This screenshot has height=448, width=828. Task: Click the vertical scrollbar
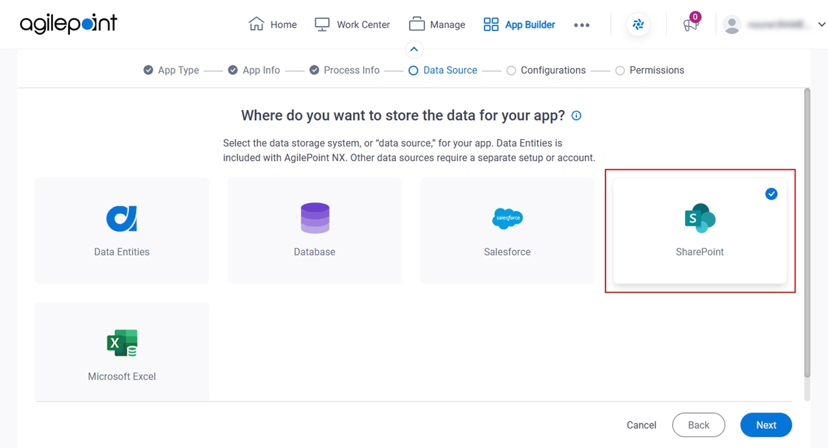pos(807,233)
